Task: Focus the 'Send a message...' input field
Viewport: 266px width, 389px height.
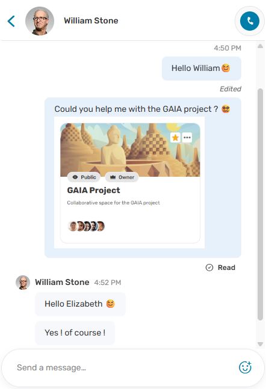Action: (x=124, y=367)
